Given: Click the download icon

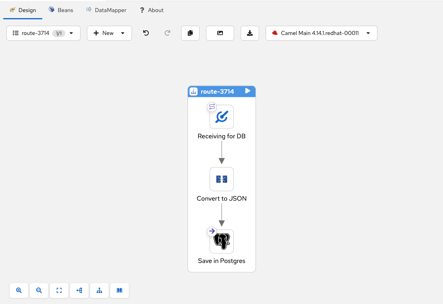Looking at the screenshot, I should point(250,33).
